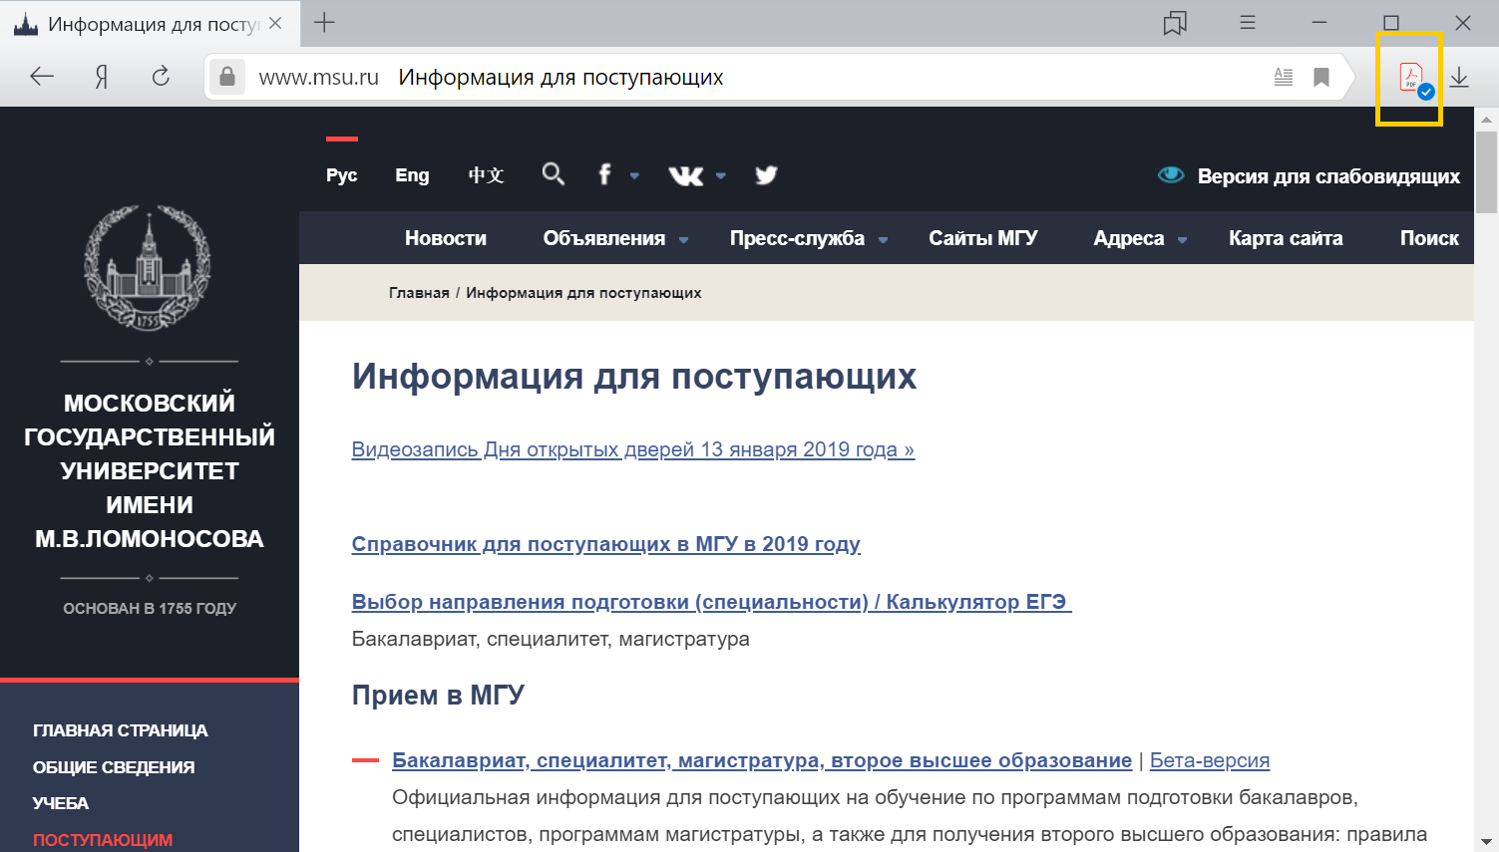Close the Информация для поступающих tab

click(275, 23)
